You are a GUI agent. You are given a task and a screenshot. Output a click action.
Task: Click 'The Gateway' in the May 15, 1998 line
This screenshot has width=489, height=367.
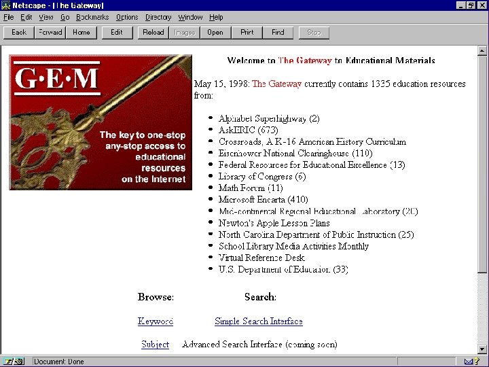[x=276, y=84]
